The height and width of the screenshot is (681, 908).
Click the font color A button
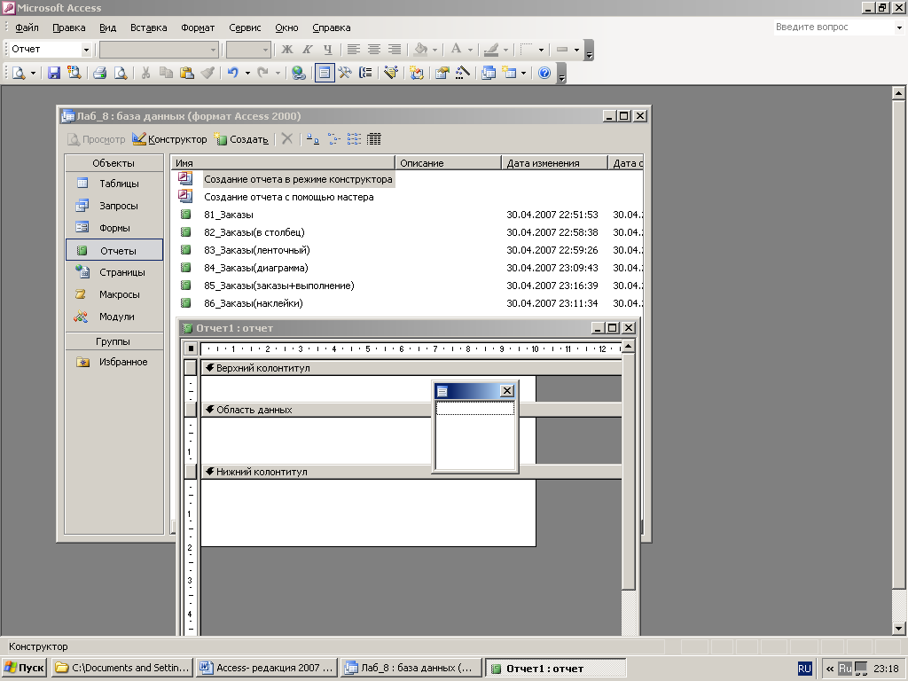tap(457, 50)
